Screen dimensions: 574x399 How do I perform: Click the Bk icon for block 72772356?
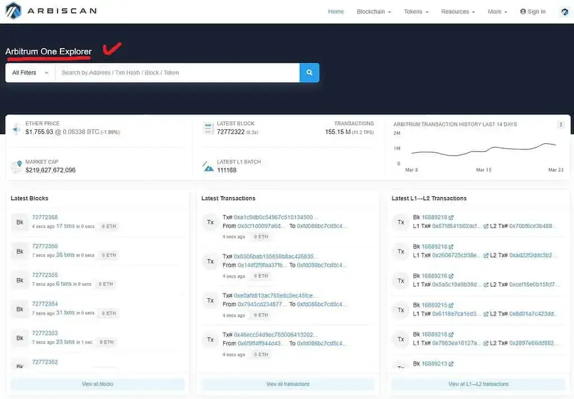coord(20,251)
